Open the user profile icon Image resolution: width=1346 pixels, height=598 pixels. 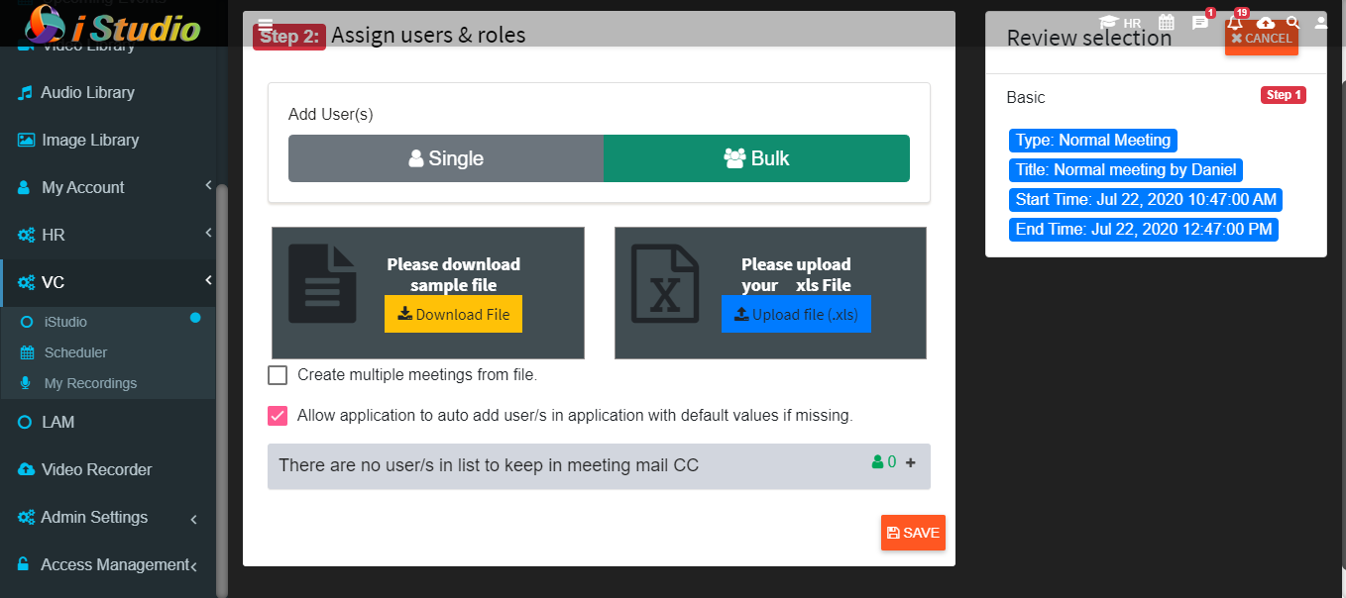click(1321, 22)
